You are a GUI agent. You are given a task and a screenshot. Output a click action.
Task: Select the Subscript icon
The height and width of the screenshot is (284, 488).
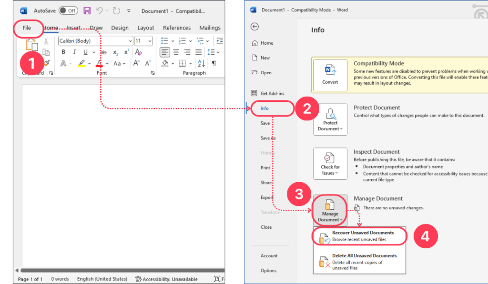pyautogui.click(x=115, y=52)
